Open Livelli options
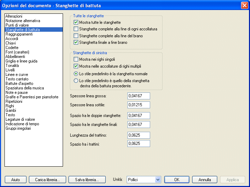The image size is (250, 187). pos(34,70)
